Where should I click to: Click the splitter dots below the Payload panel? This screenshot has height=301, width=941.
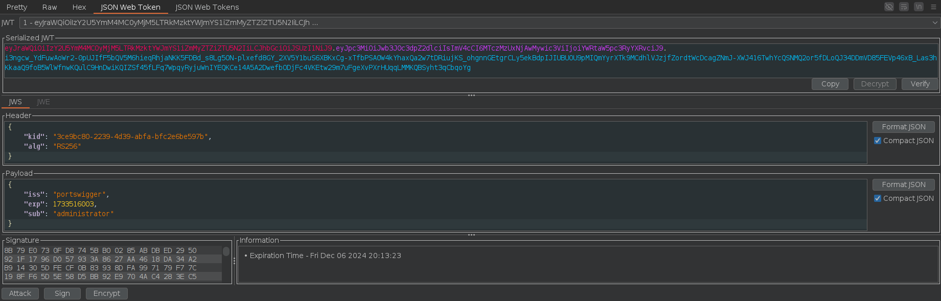[x=471, y=235]
